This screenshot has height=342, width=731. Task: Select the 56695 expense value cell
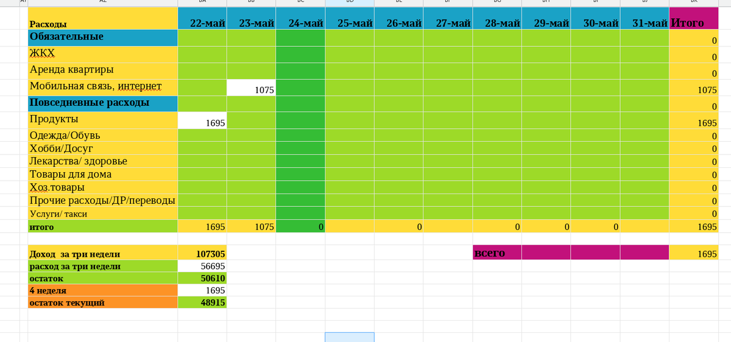[202, 266]
